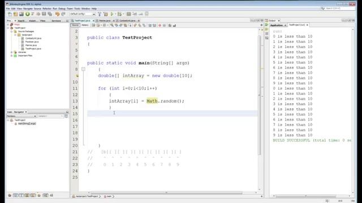Run the project with the green play icon
362x203 pixels.
point(112,14)
